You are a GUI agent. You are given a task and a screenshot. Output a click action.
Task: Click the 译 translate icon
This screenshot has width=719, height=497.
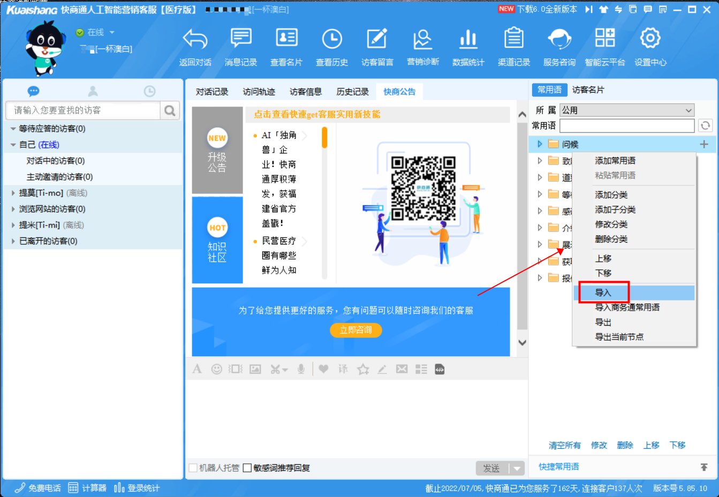[343, 369]
